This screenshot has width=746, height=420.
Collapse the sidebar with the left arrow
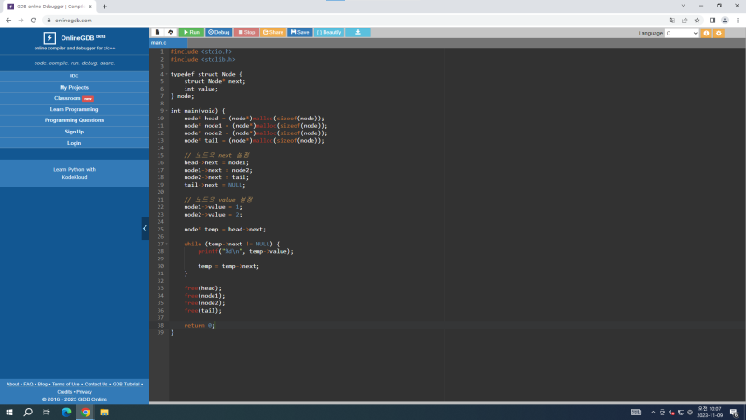point(145,228)
